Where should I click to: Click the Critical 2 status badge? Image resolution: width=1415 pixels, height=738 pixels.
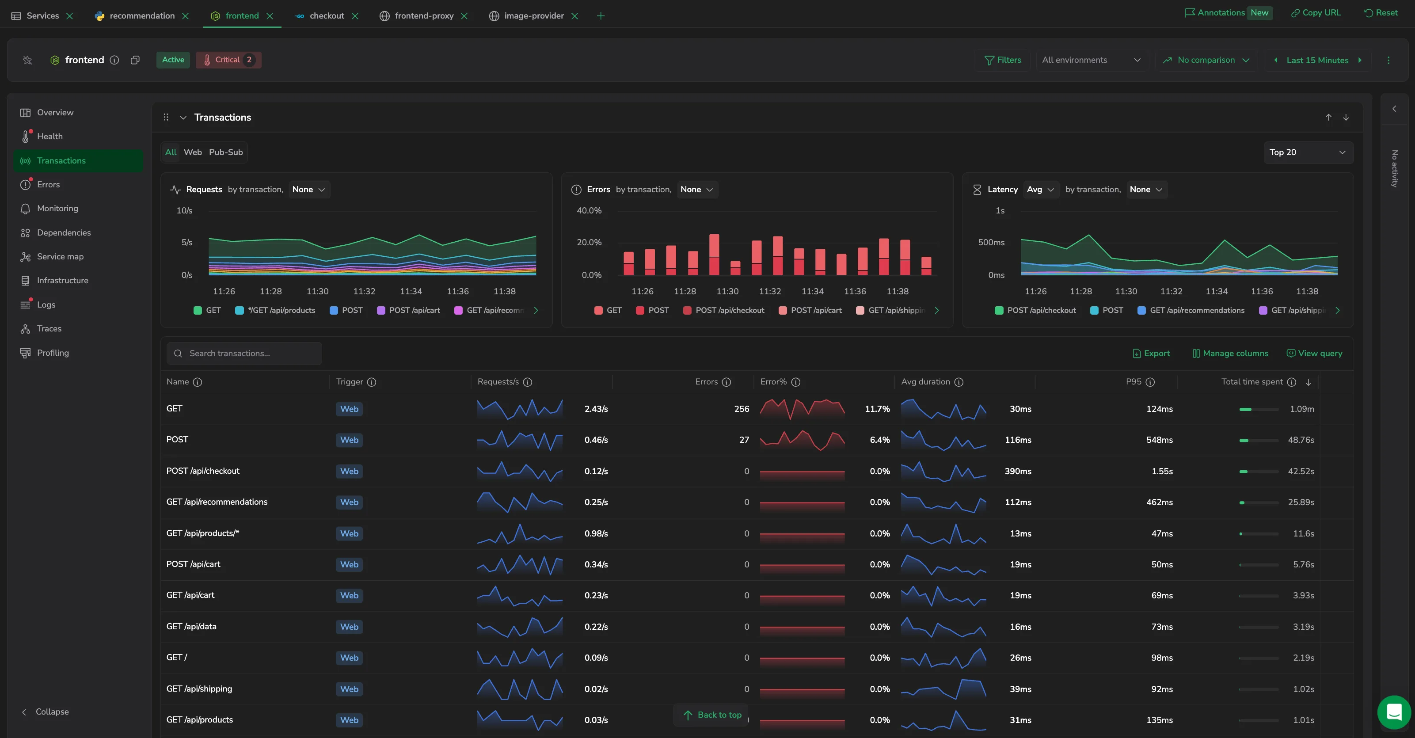click(228, 60)
